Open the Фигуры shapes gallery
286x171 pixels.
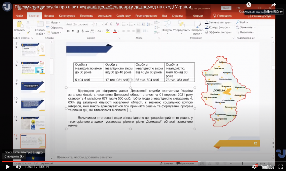[x=167, y=27]
